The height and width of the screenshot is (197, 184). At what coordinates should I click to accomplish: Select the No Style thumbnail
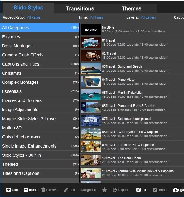[x=90, y=29]
